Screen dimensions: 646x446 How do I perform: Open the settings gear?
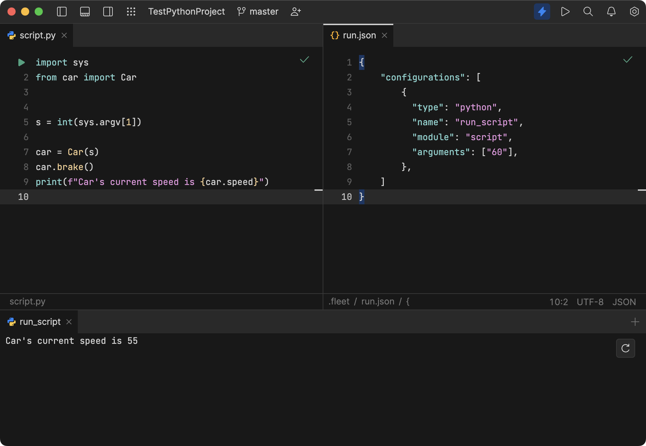click(634, 11)
